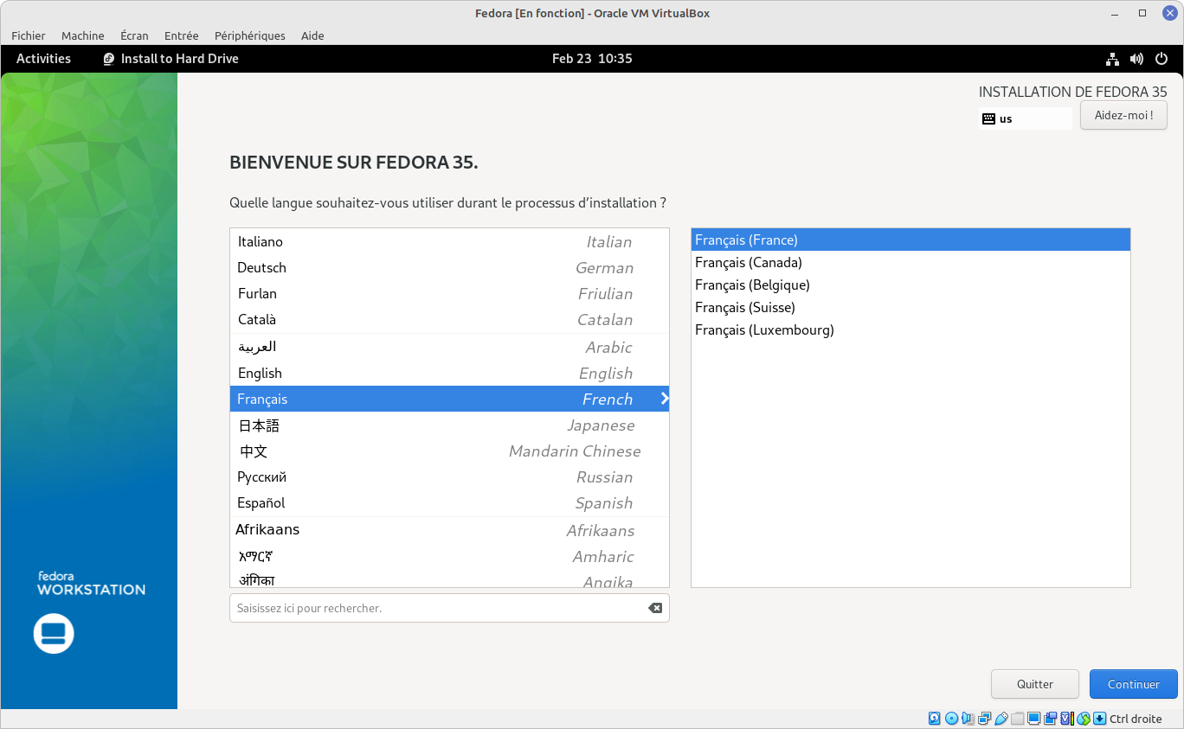Select the Japanese language row
This screenshot has width=1184, height=729.
(x=449, y=425)
